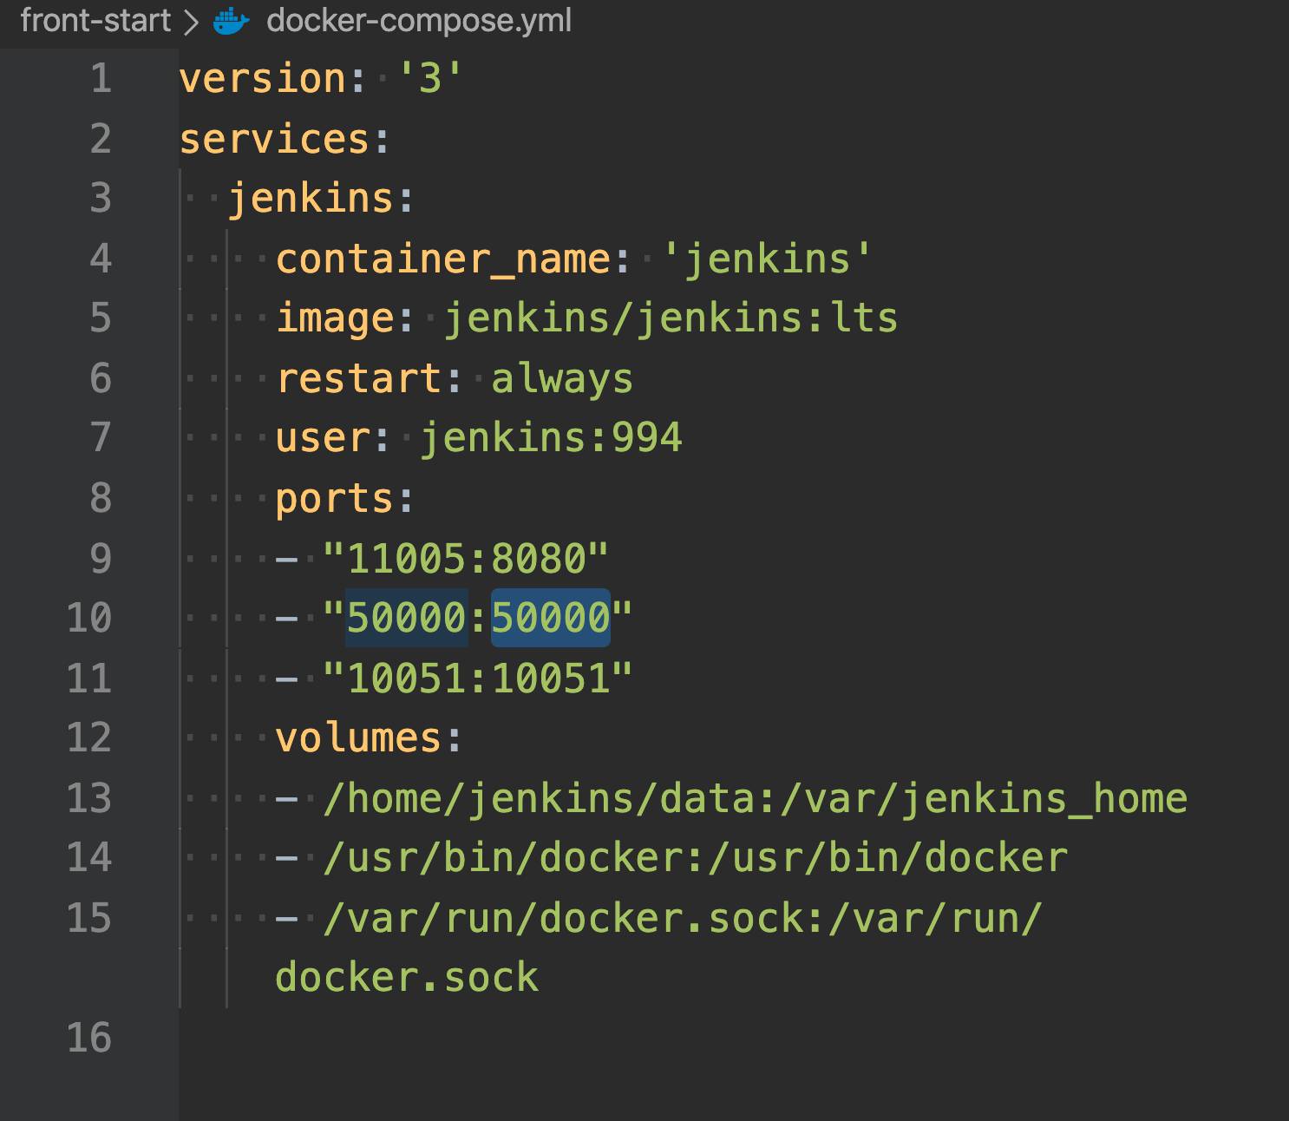1289x1121 pixels.
Task: Click the 'image' key on line 5
Action: (335, 318)
